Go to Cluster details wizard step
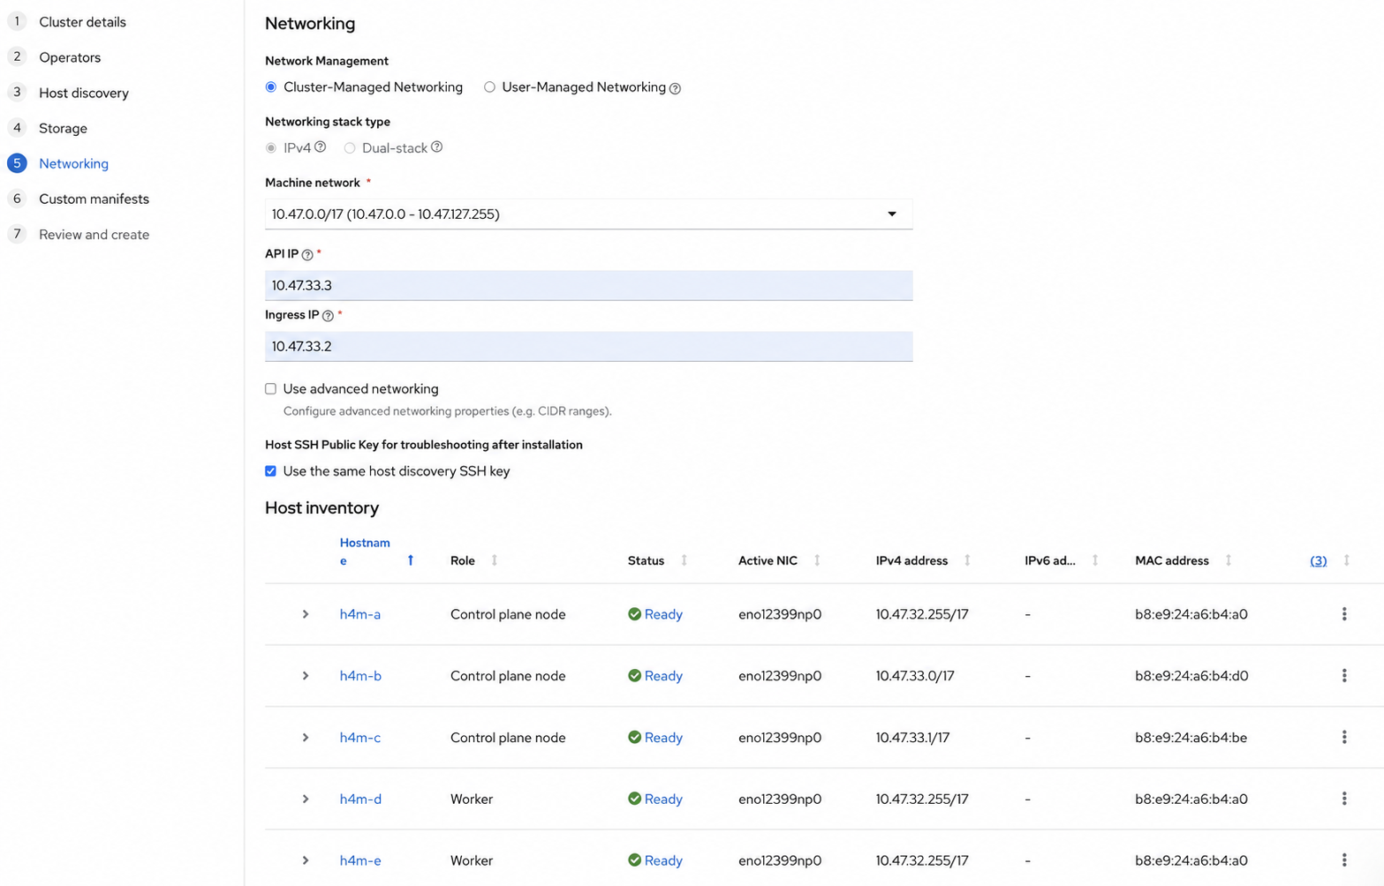The height and width of the screenshot is (886, 1384). click(x=82, y=22)
